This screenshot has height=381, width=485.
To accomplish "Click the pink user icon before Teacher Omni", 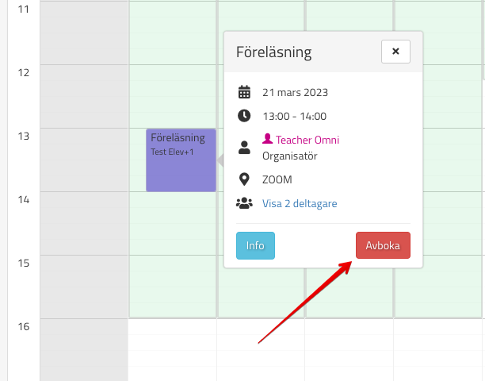I will [267, 140].
